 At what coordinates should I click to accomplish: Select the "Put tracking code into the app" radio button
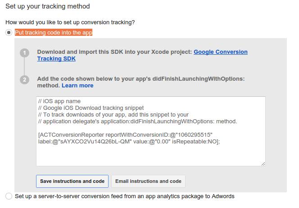(x=9, y=33)
